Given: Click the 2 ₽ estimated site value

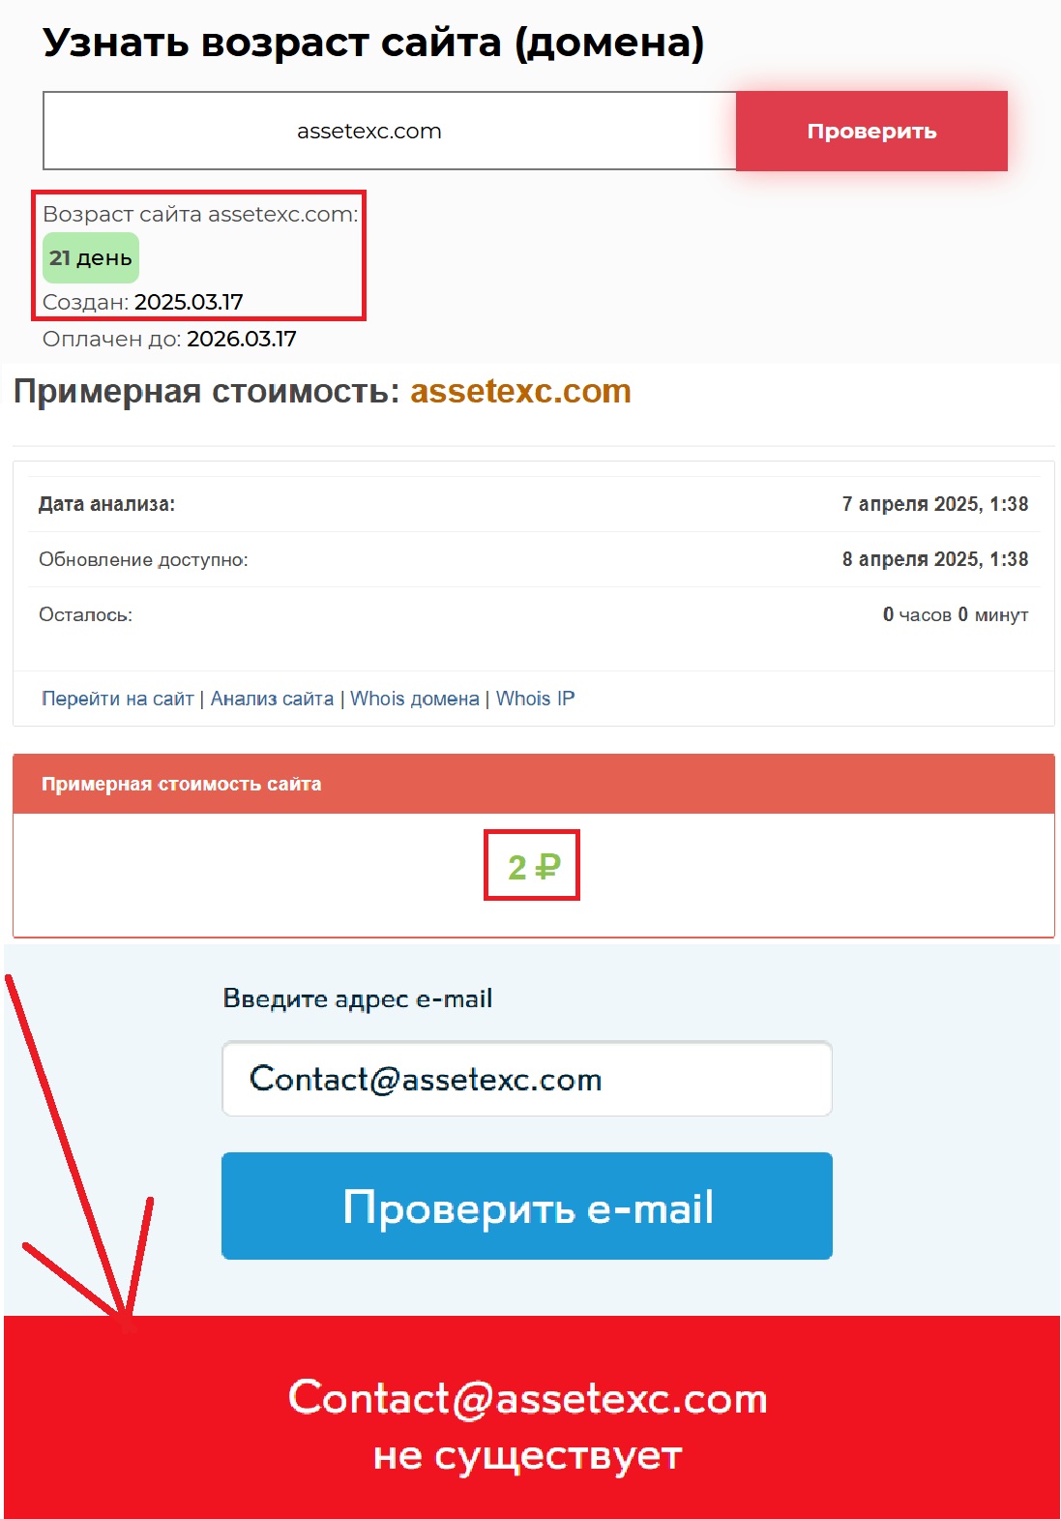Looking at the screenshot, I should (x=533, y=866).
